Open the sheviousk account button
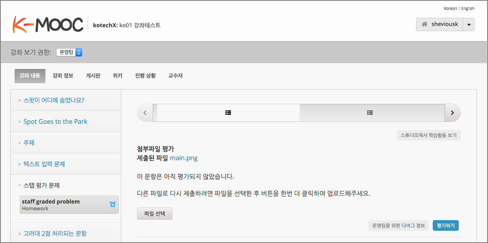The width and height of the screenshot is (488, 243). 440,24
